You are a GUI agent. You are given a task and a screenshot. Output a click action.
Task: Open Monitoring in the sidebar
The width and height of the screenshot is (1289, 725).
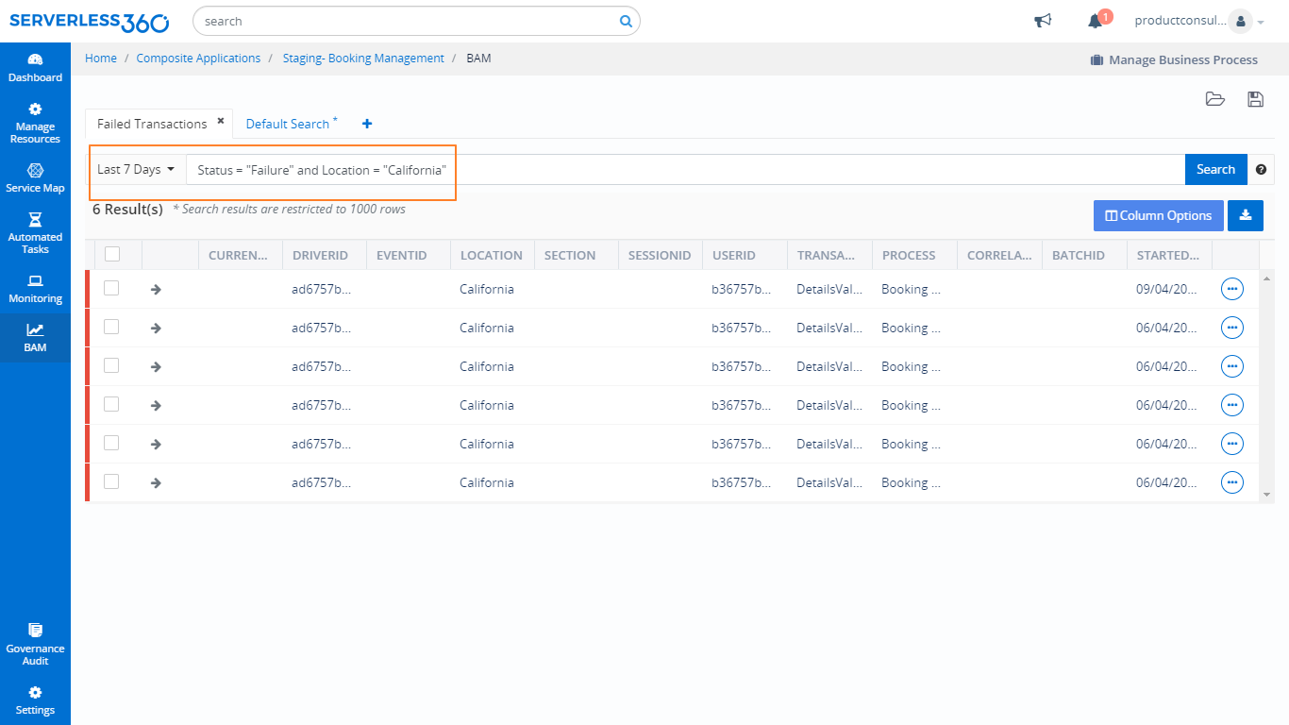click(35, 289)
